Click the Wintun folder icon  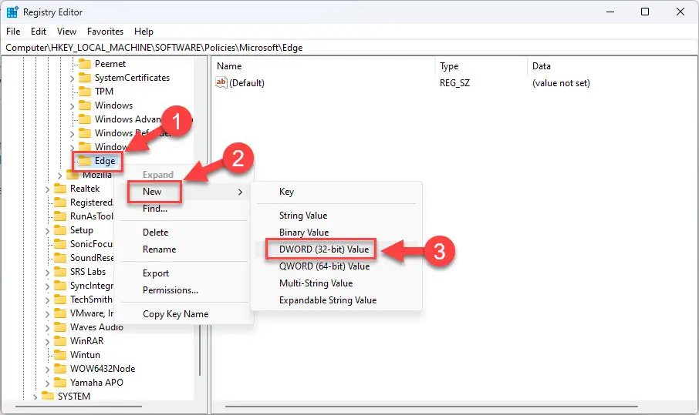click(x=60, y=354)
